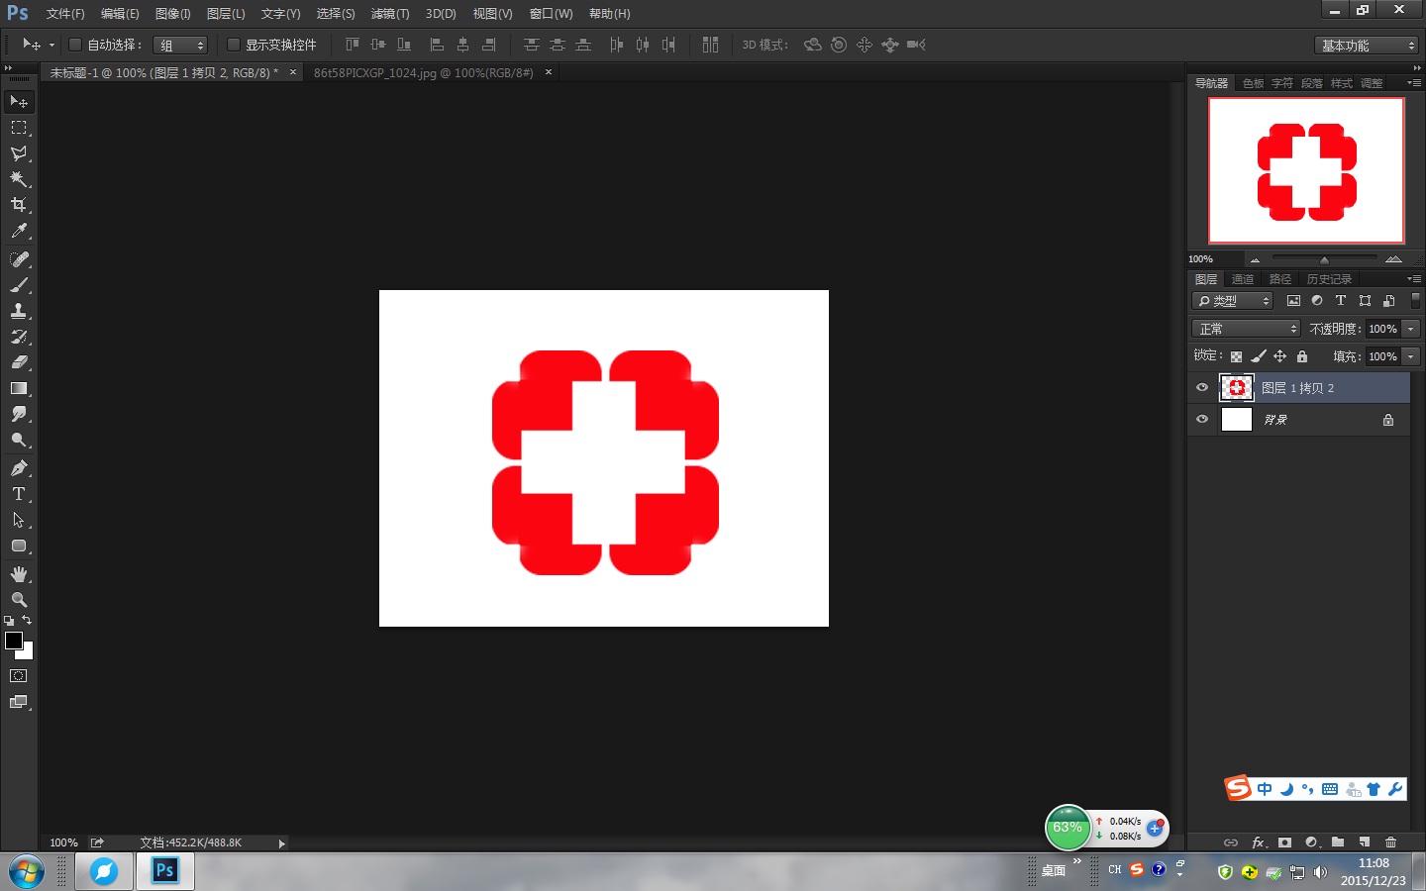Select the Zoom tool
Image resolution: width=1426 pixels, height=891 pixels.
[19, 600]
